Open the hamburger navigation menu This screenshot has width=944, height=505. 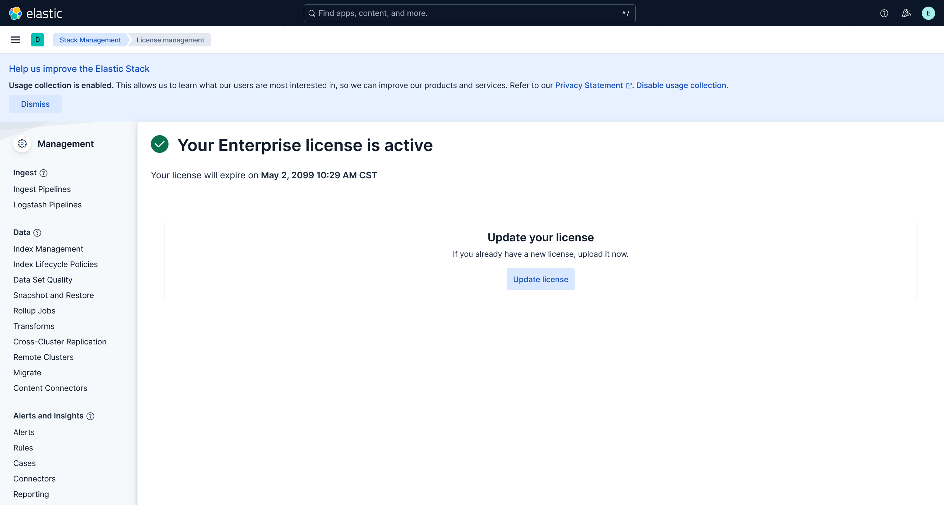pos(15,40)
